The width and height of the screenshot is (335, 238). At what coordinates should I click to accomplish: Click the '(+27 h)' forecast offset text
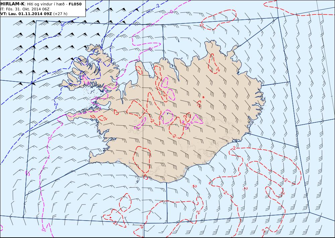(60, 14)
